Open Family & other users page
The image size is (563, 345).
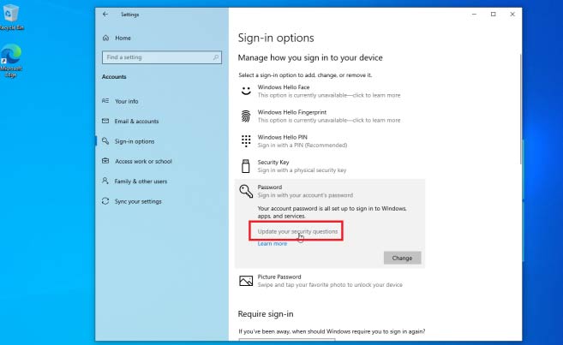[x=141, y=181]
